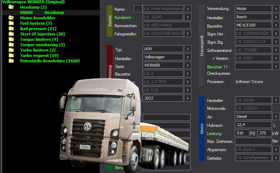
Task: Click the Torque limiters (4) folder icon
Action: click(x=11, y=39)
